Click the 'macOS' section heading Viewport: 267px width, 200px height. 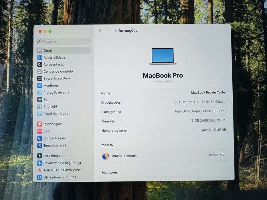click(107, 145)
